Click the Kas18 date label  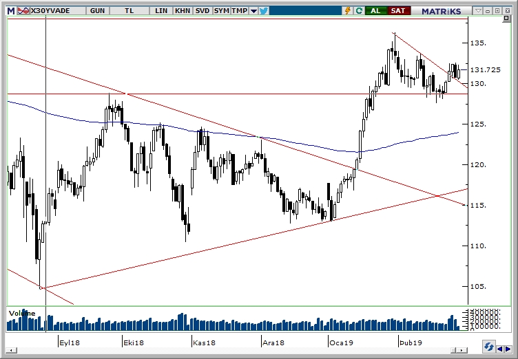(204, 342)
